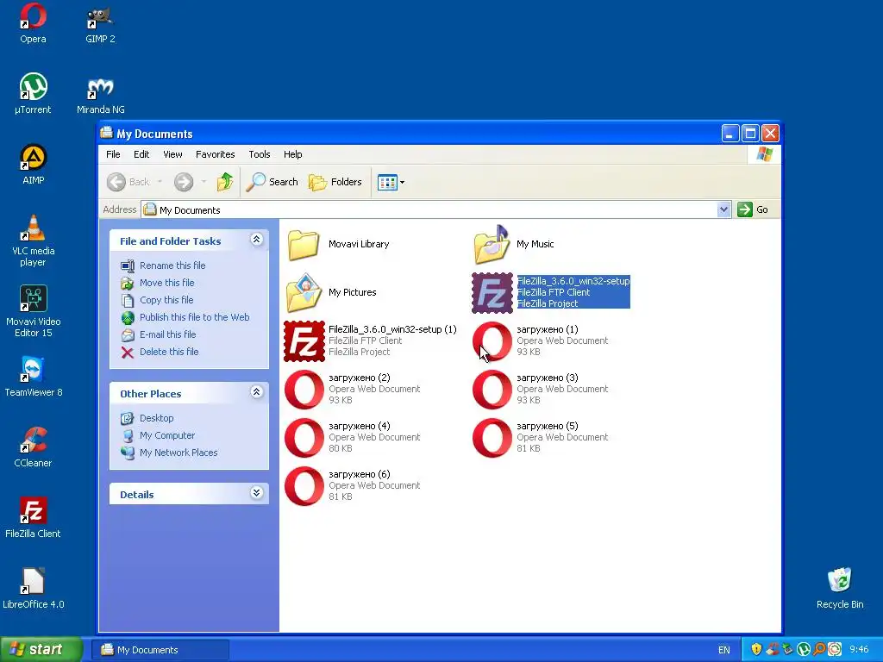Select the загружено (1) Opera document
The height and width of the screenshot is (662, 883).
click(x=541, y=341)
